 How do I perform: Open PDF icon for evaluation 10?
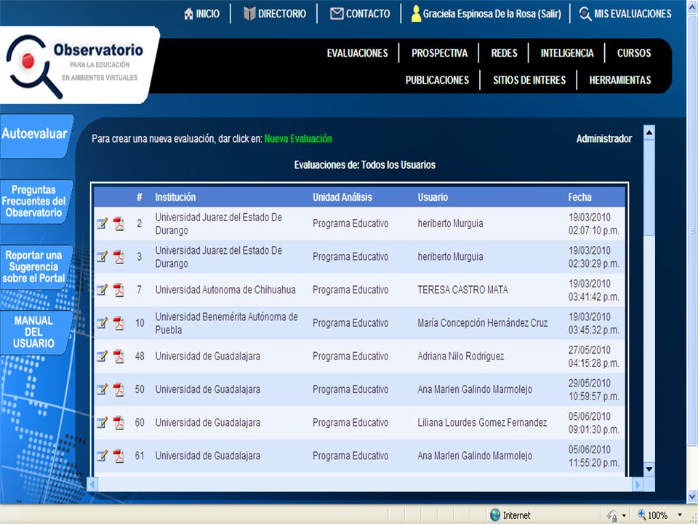(119, 323)
